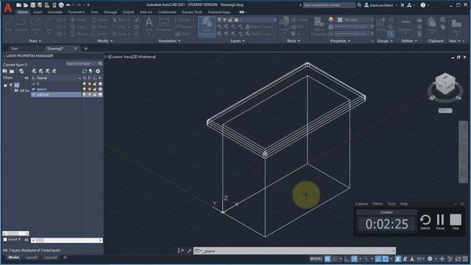This screenshot has height=265, width=471.
Task: Select the Rotate tool in Modify panel
Action: click(x=100, y=20)
